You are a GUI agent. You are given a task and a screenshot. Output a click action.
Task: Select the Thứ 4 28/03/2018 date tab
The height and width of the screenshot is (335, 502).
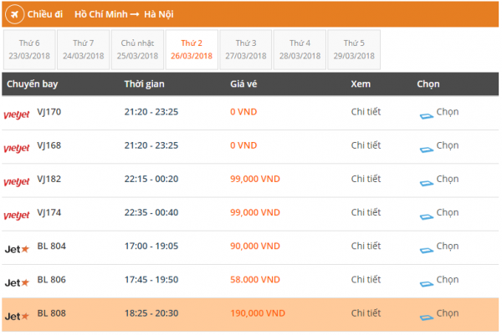coord(300,49)
